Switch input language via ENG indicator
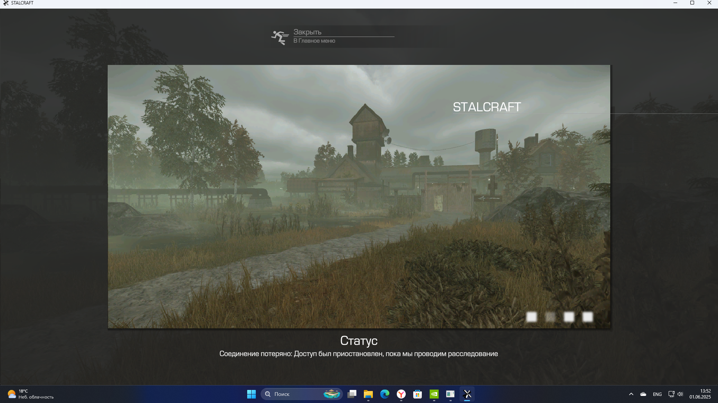718x403 pixels. click(x=657, y=394)
